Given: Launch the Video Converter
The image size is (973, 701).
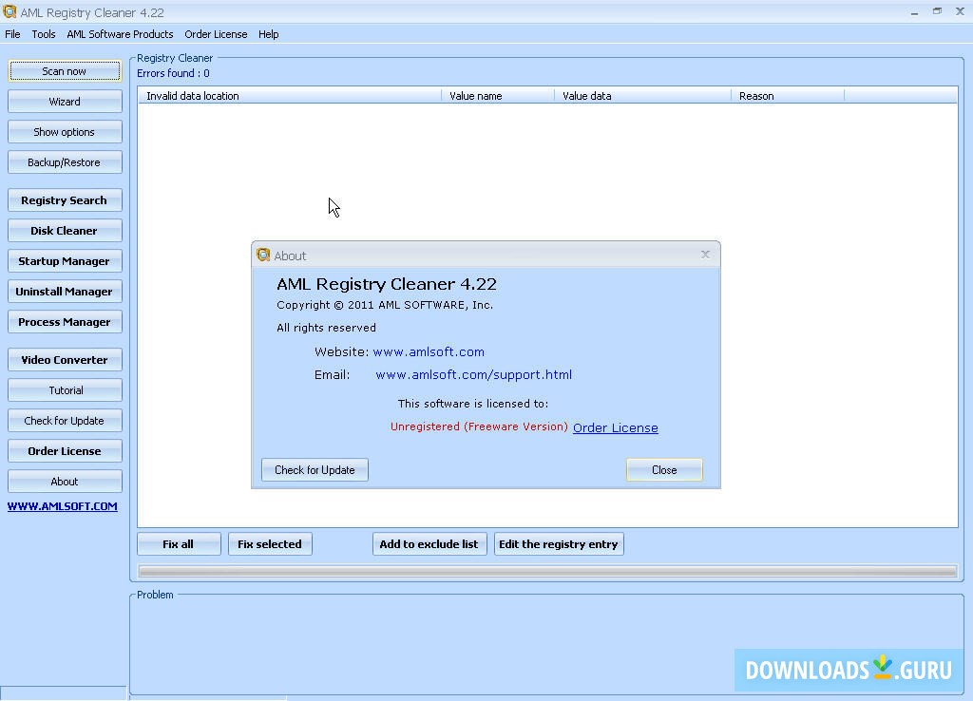Looking at the screenshot, I should [x=64, y=359].
